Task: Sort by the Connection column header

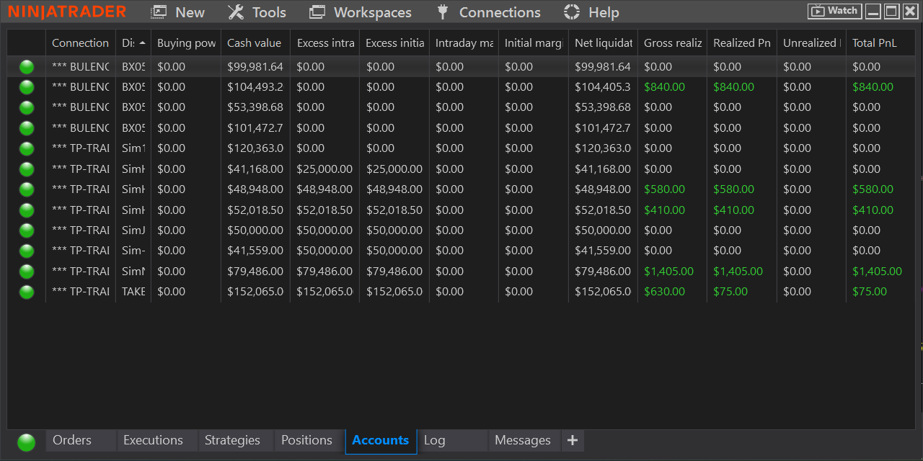Action: point(80,43)
